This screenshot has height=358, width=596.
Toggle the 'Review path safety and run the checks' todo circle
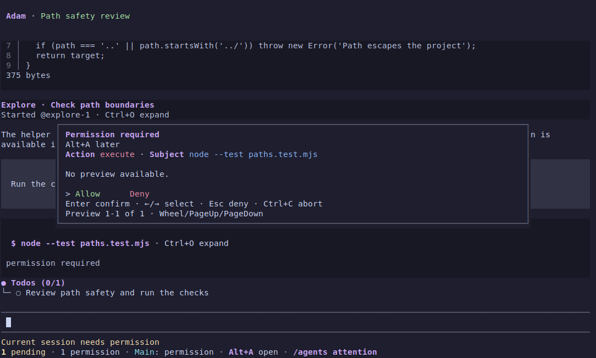tap(18, 293)
